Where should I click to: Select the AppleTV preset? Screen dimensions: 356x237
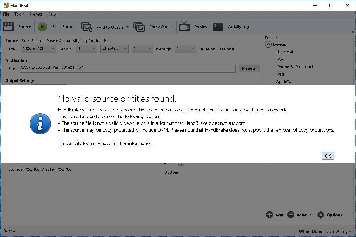point(283,82)
